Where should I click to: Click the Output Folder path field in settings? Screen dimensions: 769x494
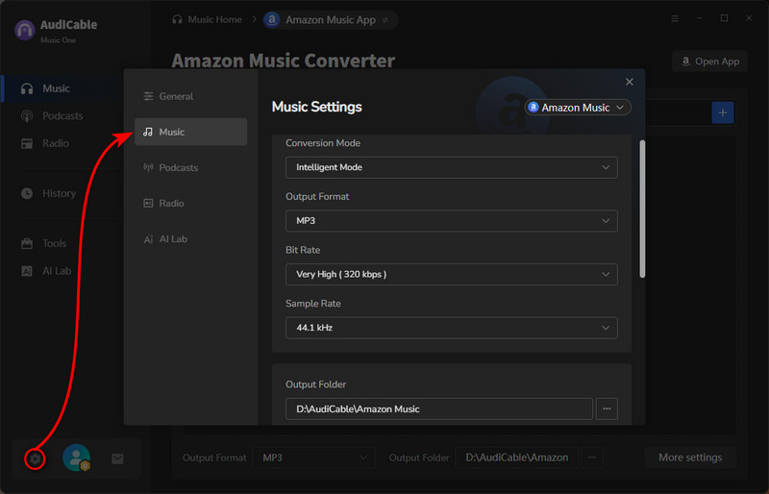[439, 408]
